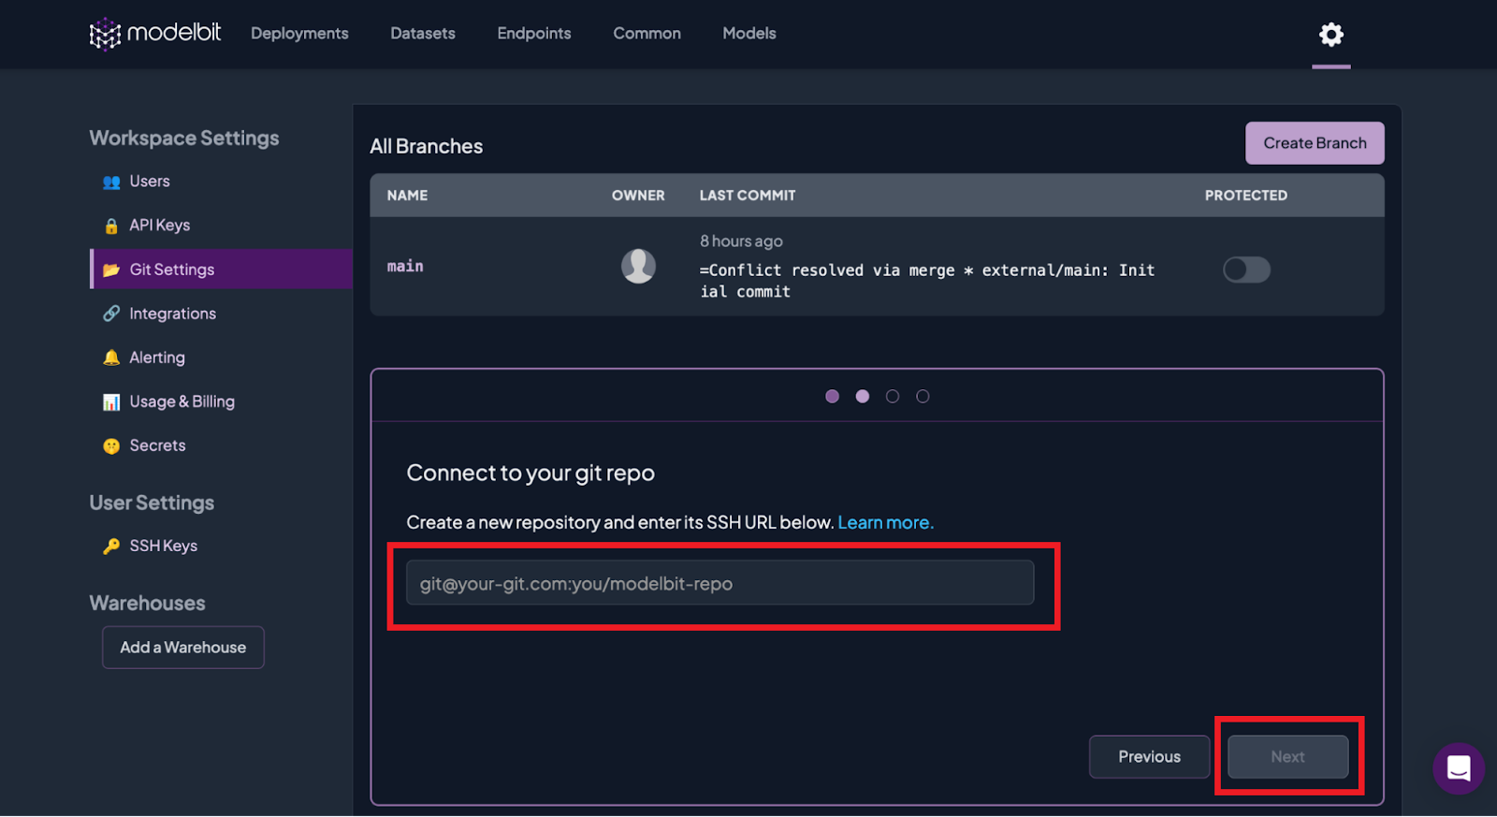
Task: Click the OWNER column header
Action: tap(638, 196)
